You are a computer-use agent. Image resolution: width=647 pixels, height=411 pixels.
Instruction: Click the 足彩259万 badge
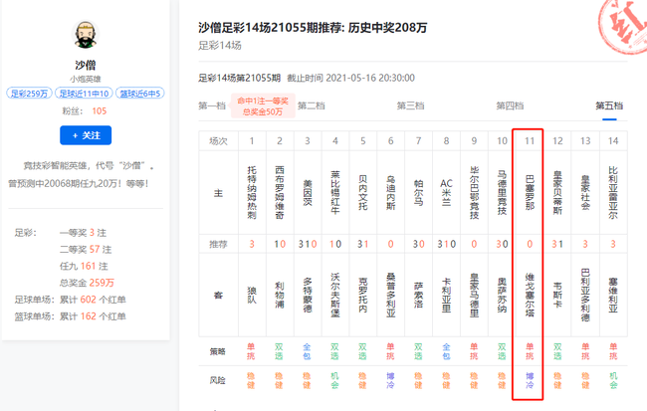coord(29,94)
